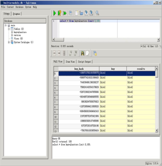The image size is (162, 166).
Task: Open table populator icon in results toolbar
Action: tap(95, 53)
